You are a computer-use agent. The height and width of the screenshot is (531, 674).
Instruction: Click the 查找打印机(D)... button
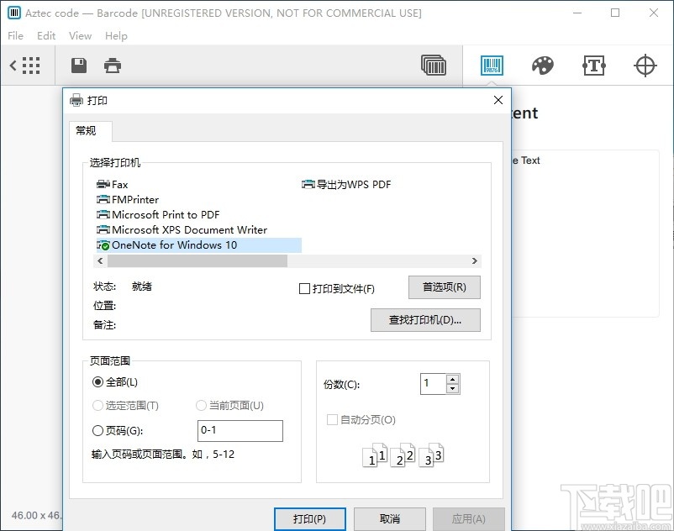[425, 320]
